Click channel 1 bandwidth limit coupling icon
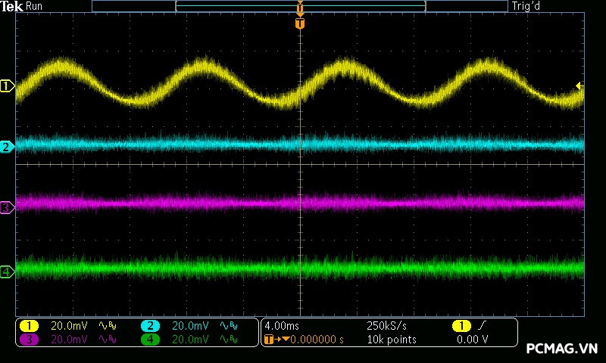The image size is (606, 363). 107,326
